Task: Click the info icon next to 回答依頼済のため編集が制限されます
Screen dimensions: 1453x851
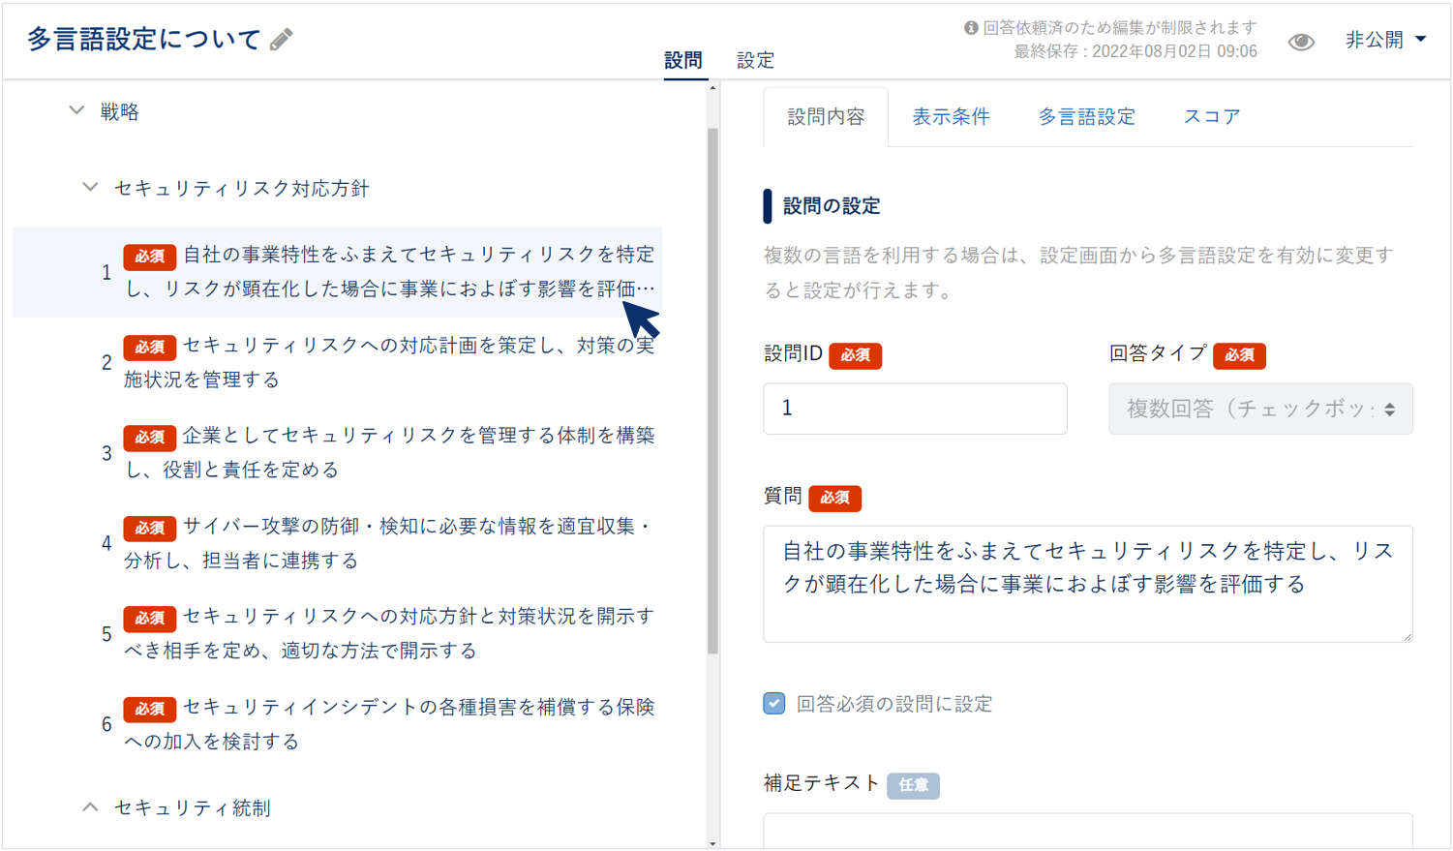Action: tap(971, 28)
